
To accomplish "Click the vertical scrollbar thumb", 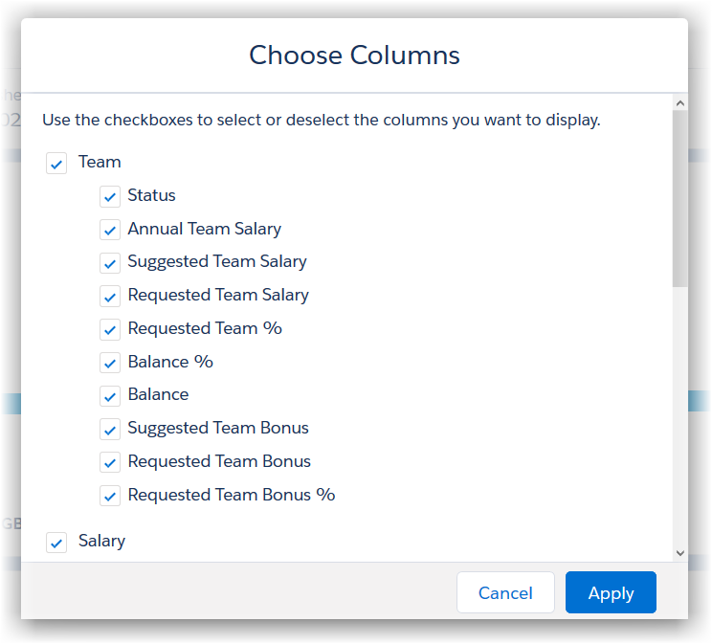I will pos(679,199).
